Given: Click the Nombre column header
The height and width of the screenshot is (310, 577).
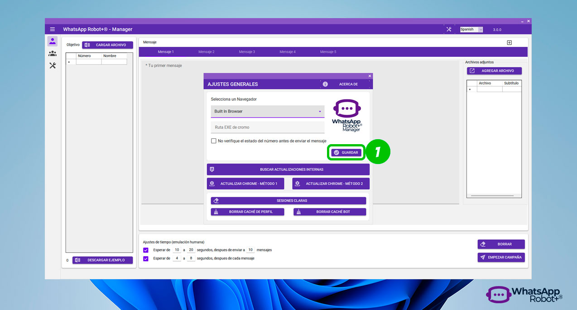Looking at the screenshot, I should [x=114, y=56].
